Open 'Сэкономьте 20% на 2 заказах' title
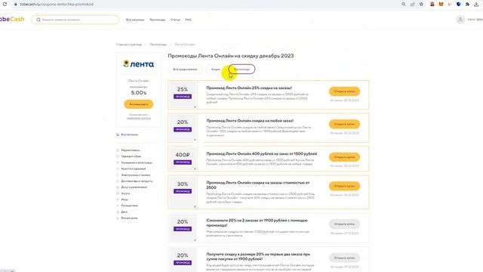Viewport: 483px width, 272px height. (x=257, y=223)
